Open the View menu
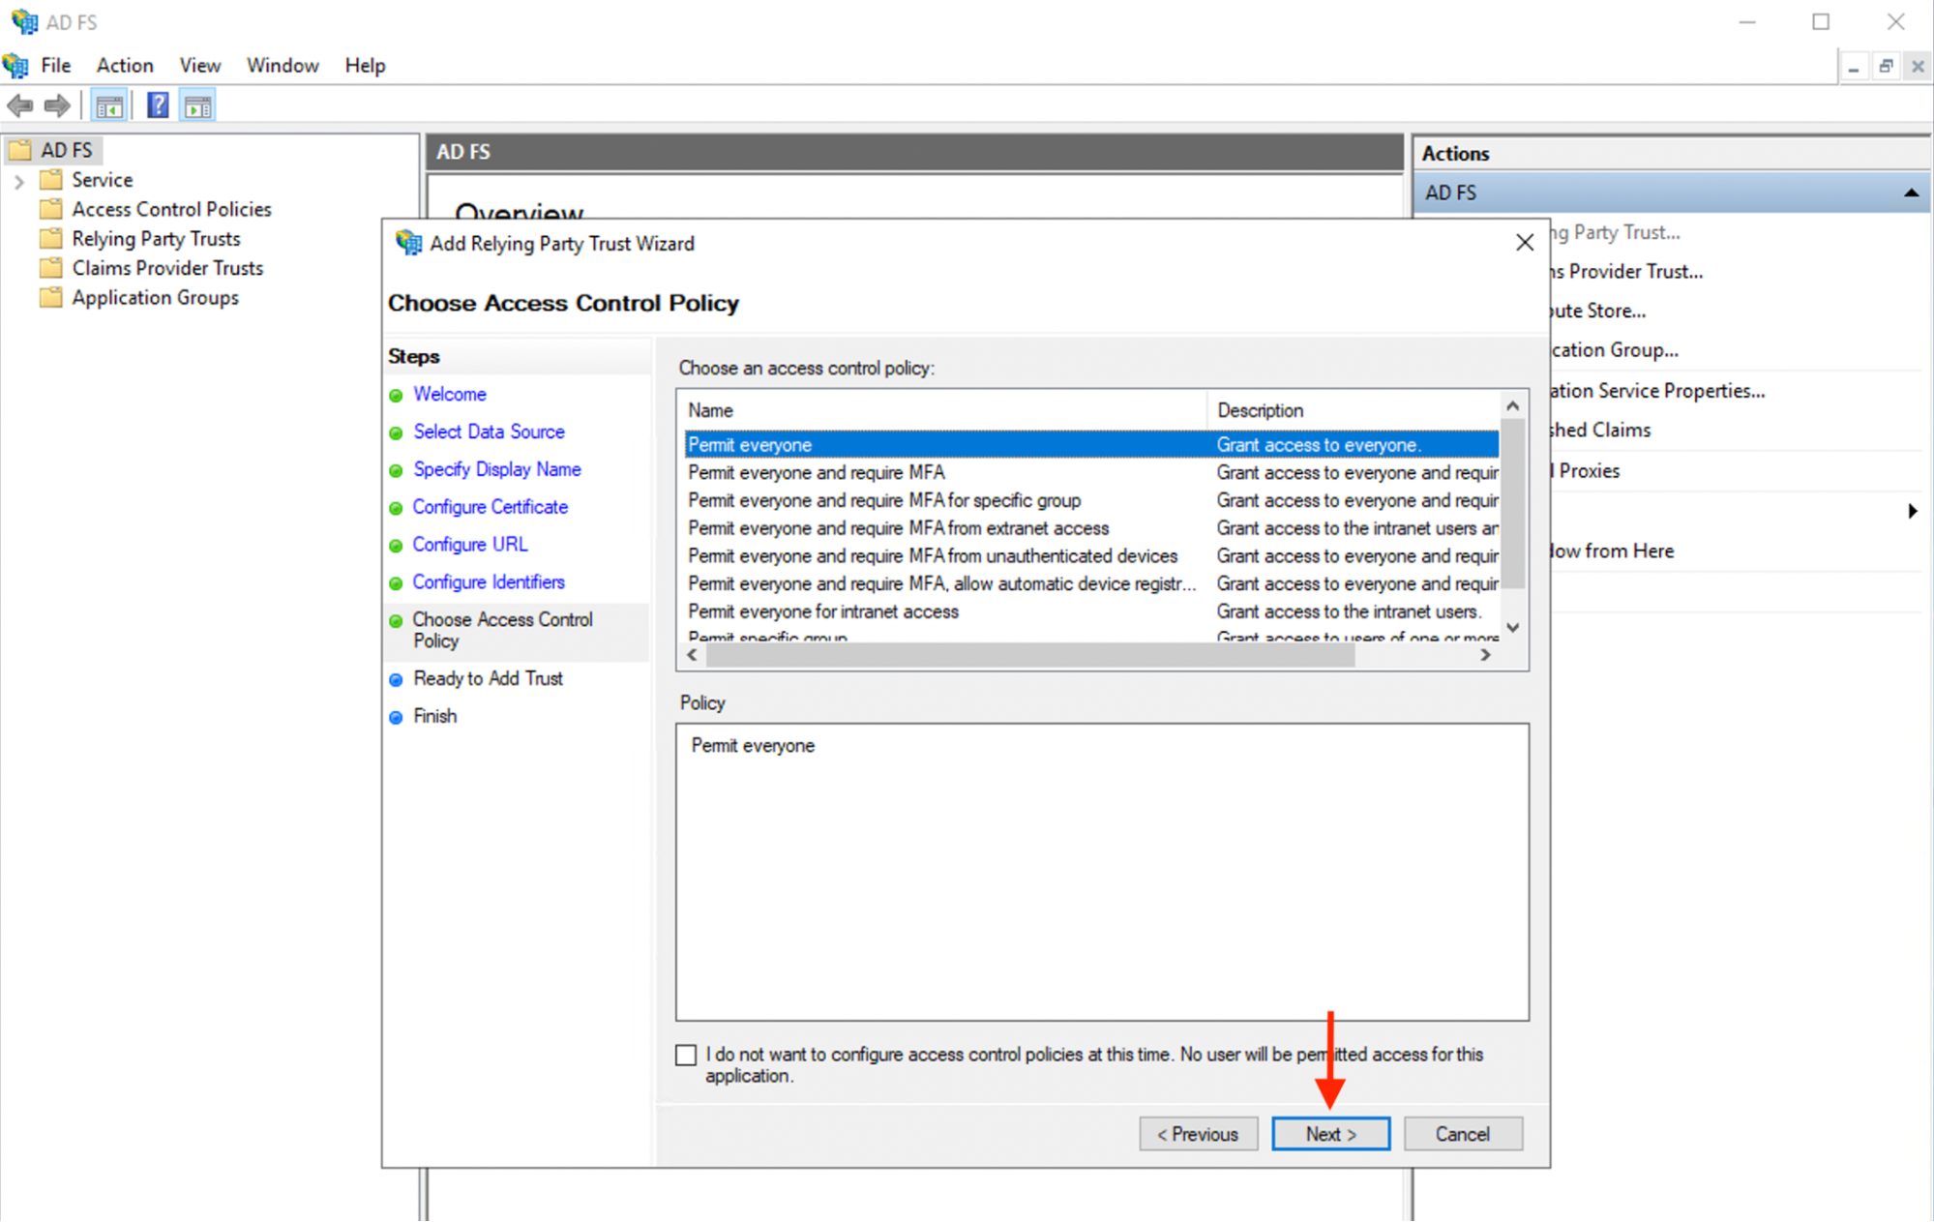This screenshot has height=1222, width=1934. point(199,65)
